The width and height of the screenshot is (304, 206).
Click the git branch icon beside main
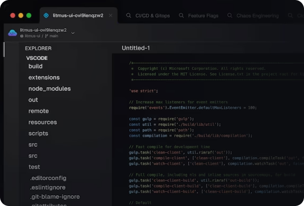click(x=47, y=36)
